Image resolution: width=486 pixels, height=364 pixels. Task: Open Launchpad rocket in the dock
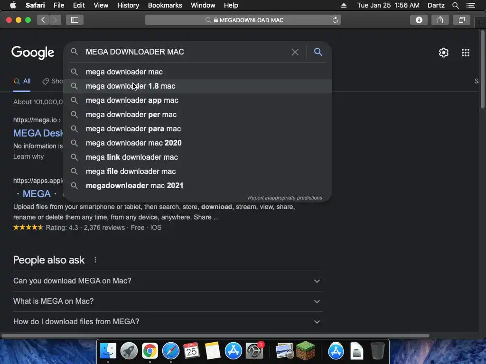point(129,351)
